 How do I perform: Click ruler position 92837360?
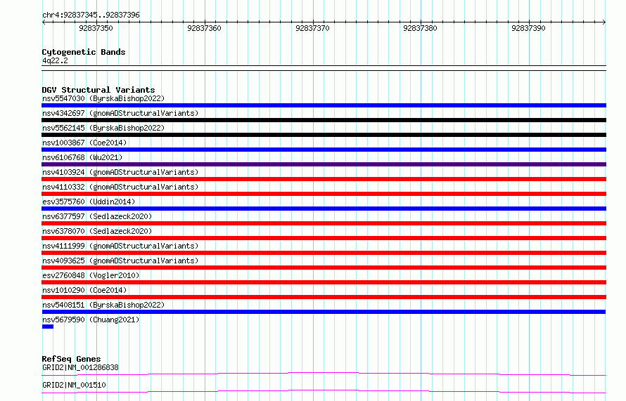pos(204,28)
